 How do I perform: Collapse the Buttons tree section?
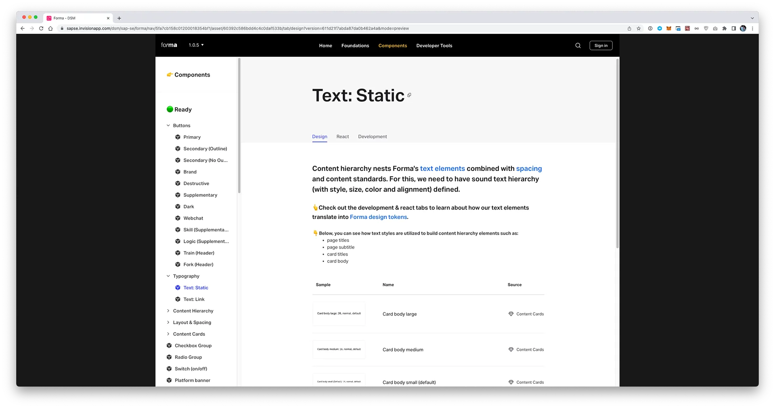click(168, 126)
